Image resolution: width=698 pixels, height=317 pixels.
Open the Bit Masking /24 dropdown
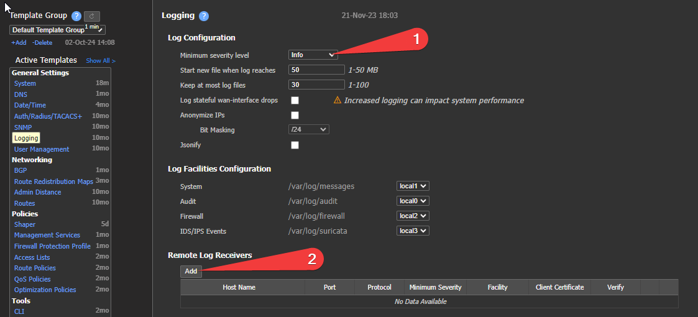tap(308, 129)
